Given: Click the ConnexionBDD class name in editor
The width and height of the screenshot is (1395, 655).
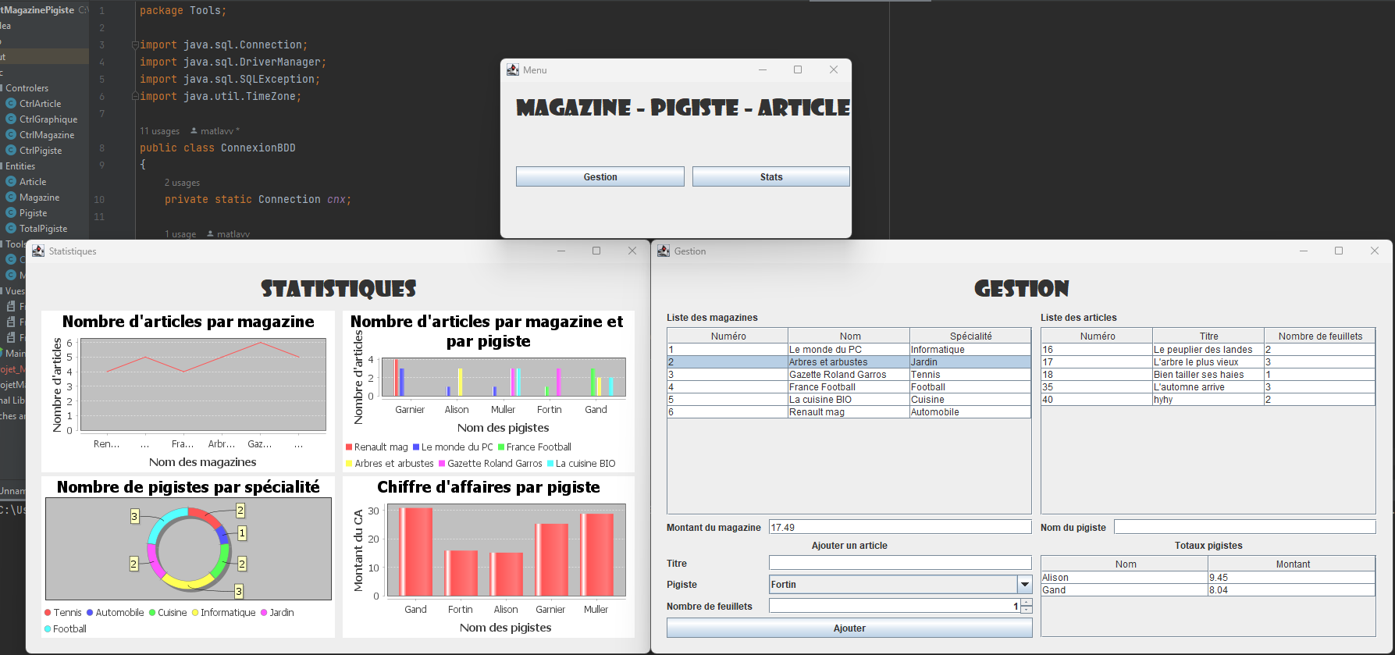Looking at the screenshot, I should [258, 148].
